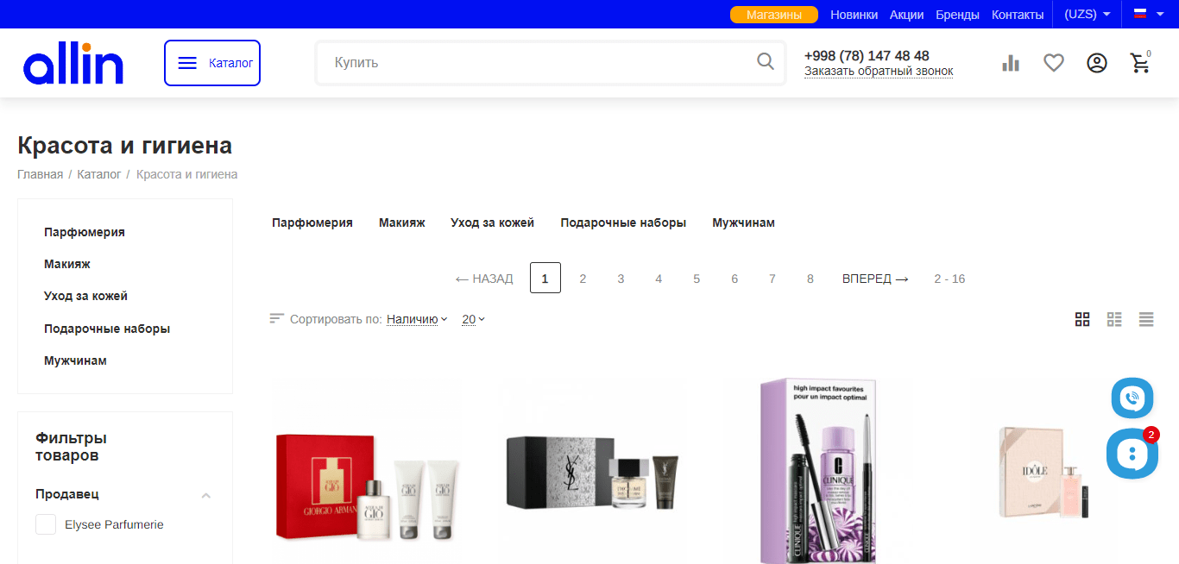Viewport: 1179px width, 564px height.
Task: Open the language flag dropdown
Action: point(1148,15)
